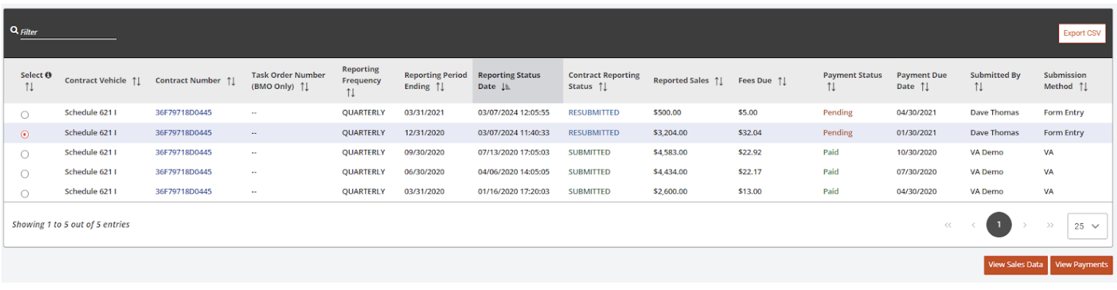Click Reported Sales value $3,204.00
This screenshot has width=1117, height=290.
670,133
